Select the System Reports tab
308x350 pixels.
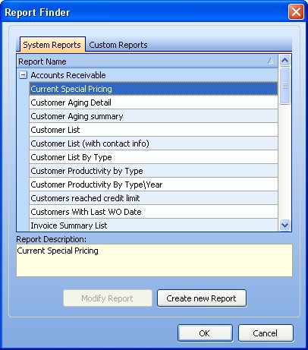point(52,45)
